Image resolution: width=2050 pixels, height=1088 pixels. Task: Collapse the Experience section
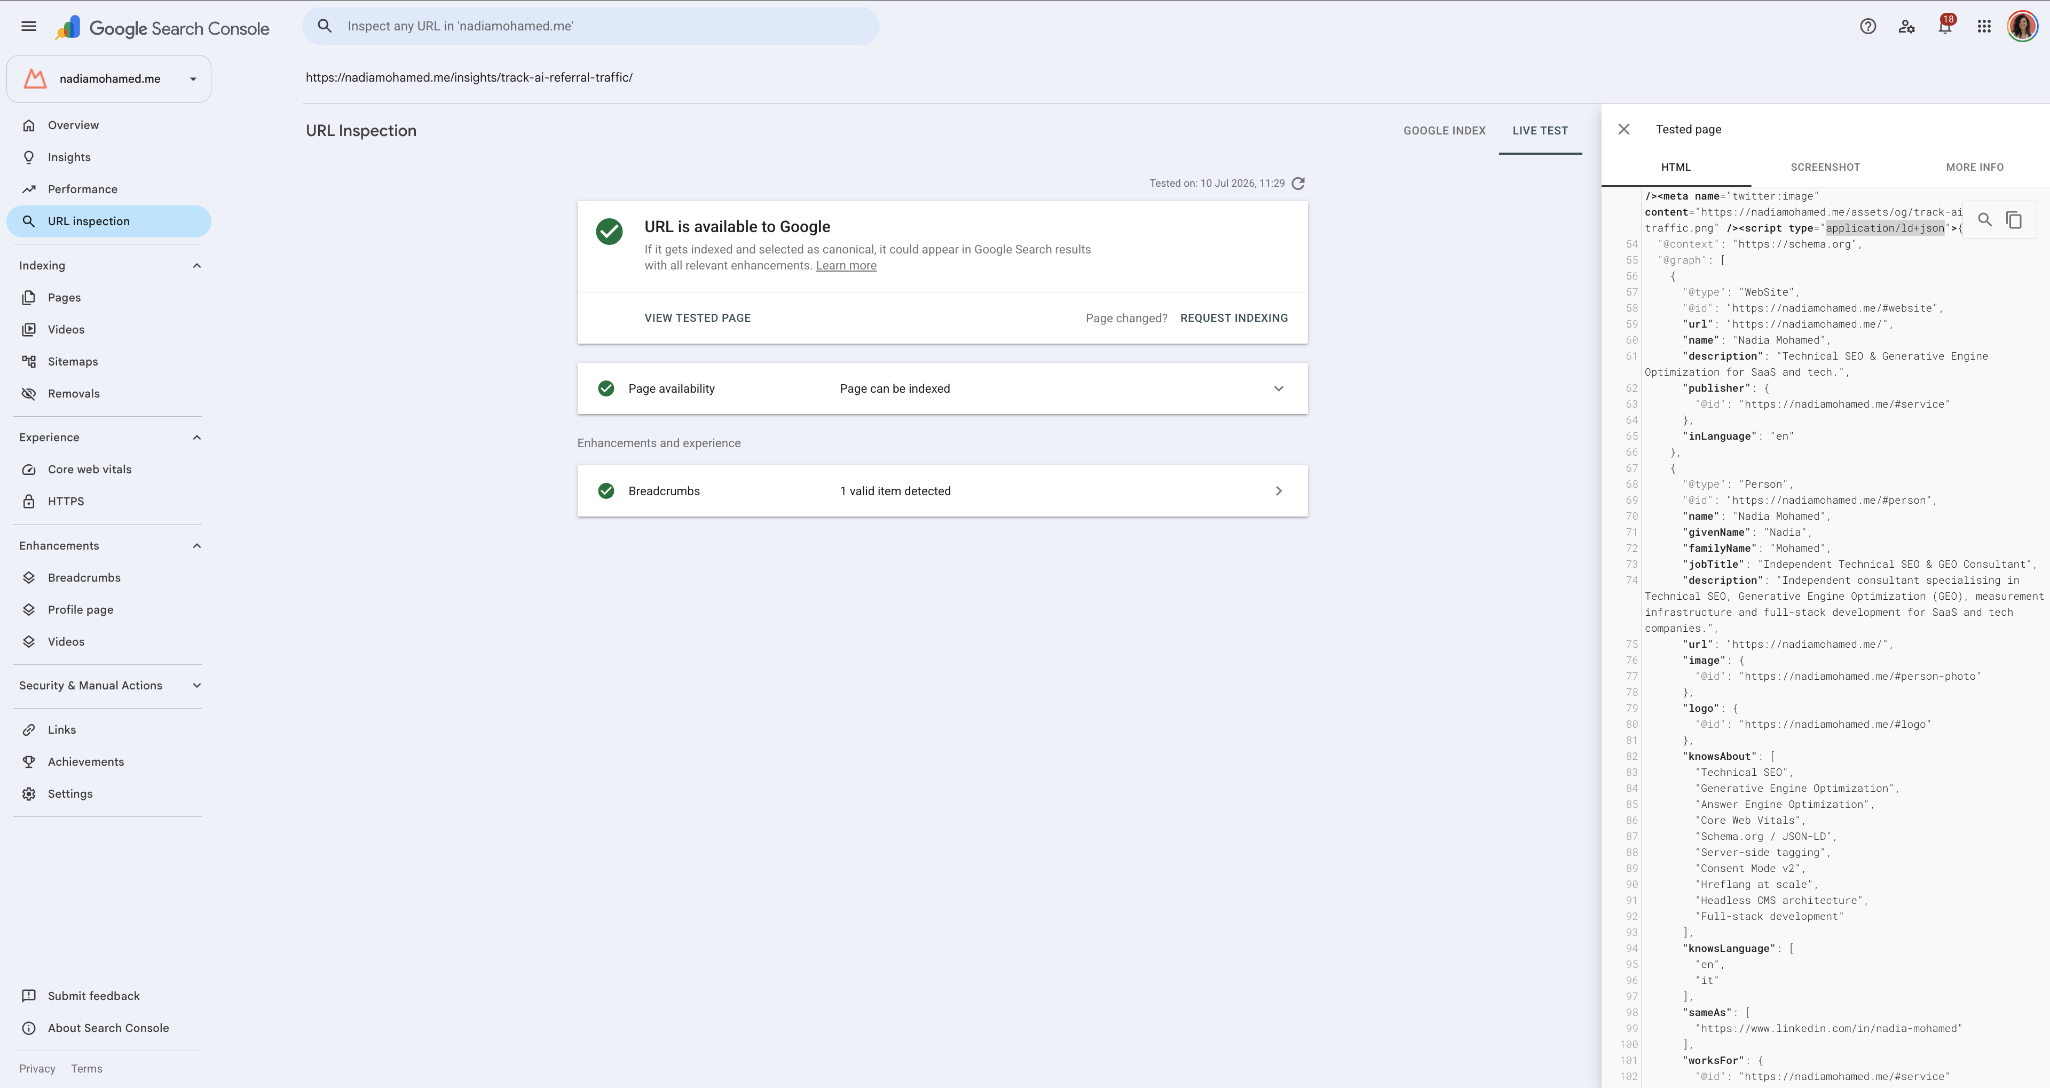click(x=196, y=438)
